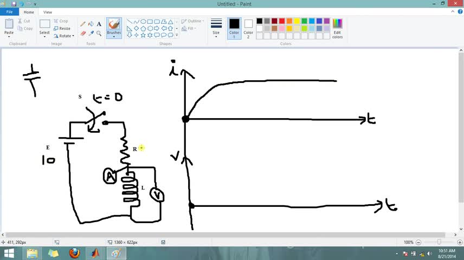Open Windows Start button
Image resolution: width=464 pixels, height=260 pixels.
[9, 253]
